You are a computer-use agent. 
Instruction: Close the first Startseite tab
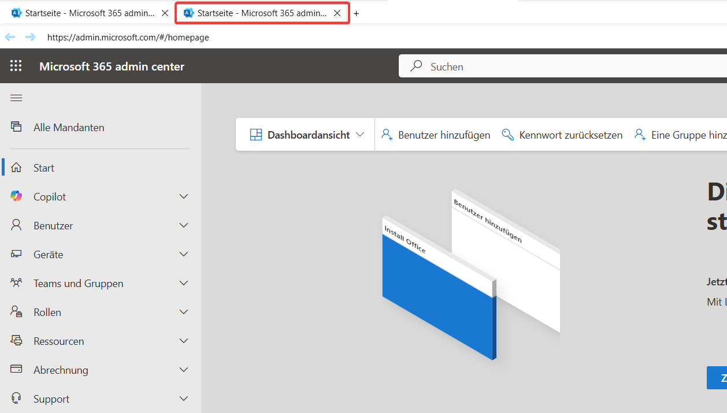(165, 13)
